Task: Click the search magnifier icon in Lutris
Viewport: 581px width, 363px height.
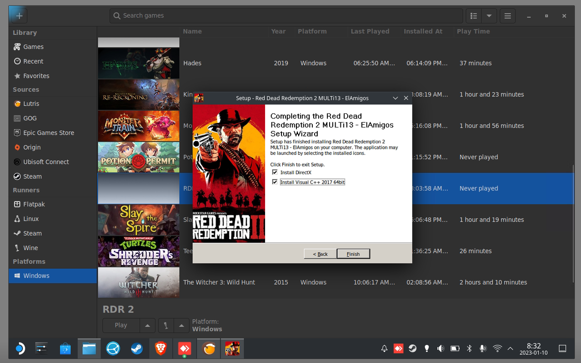Action: click(117, 15)
